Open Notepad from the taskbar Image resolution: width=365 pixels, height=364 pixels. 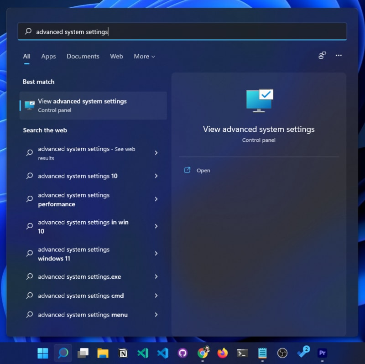262,353
